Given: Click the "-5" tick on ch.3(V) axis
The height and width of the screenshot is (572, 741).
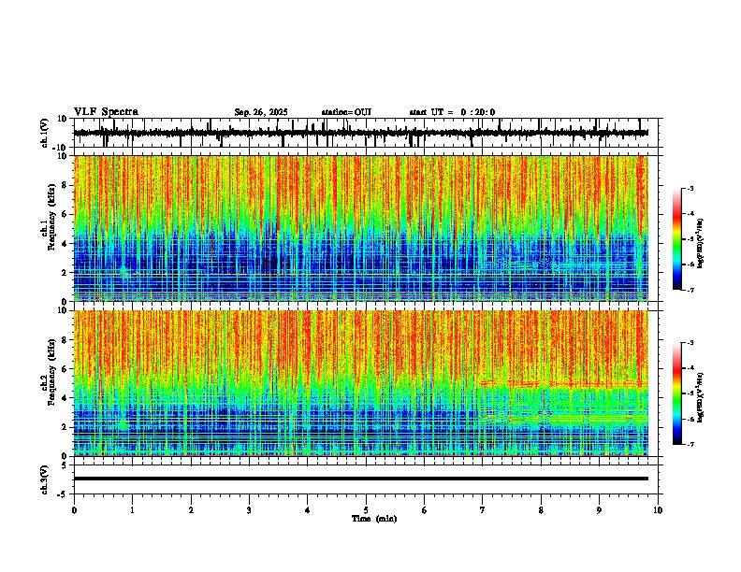Looking at the screenshot, I should 64,494.
